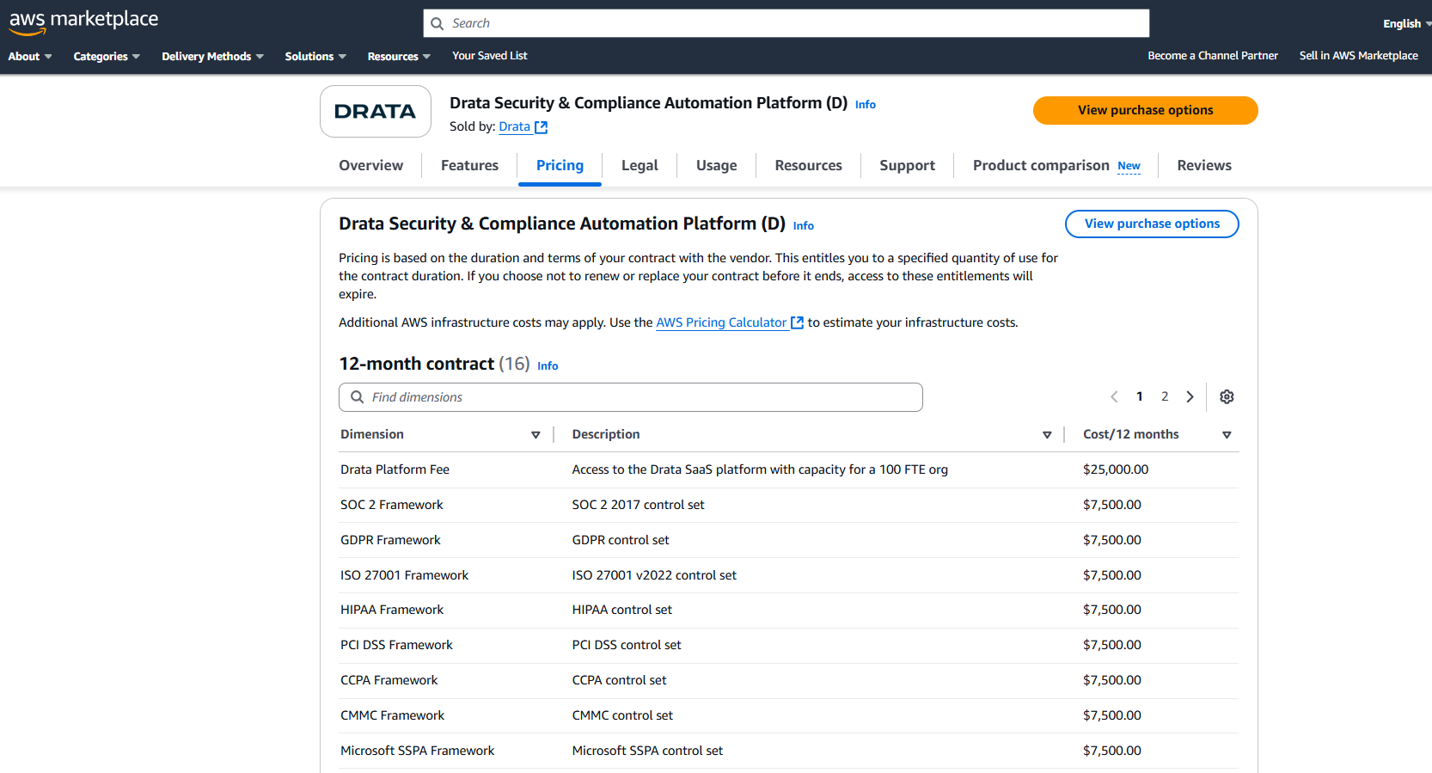1432x773 pixels.
Task: Click the New badge on Product comparison
Action: (x=1129, y=166)
